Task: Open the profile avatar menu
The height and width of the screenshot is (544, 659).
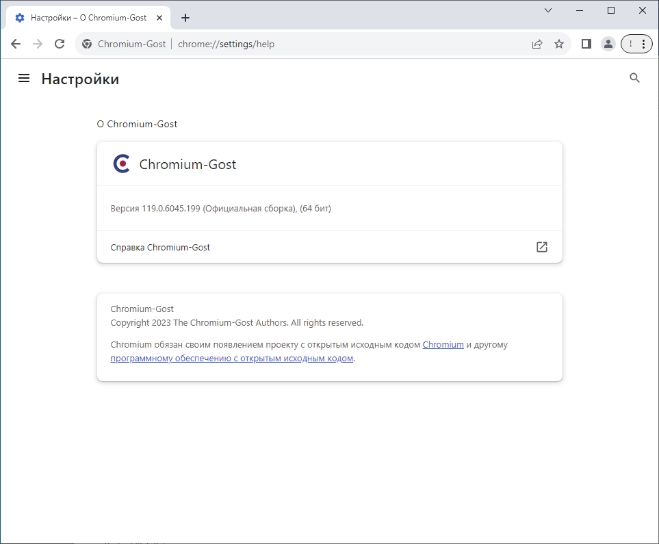Action: [608, 44]
